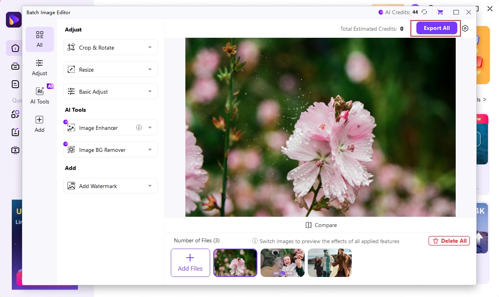
Task: Click the Delete All button
Action: point(449,241)
